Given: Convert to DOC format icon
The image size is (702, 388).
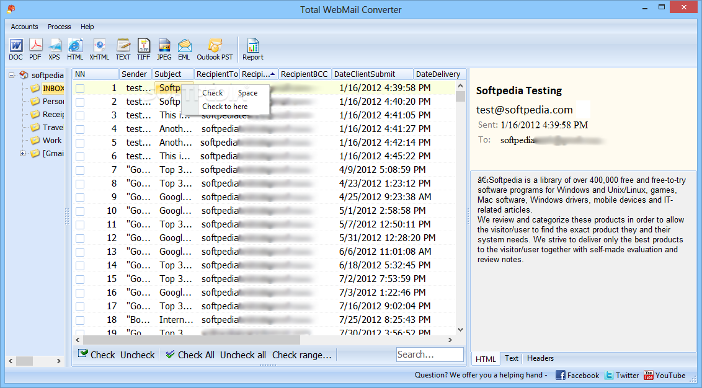Looking at the screenshot, I should (x=16, y=49).
